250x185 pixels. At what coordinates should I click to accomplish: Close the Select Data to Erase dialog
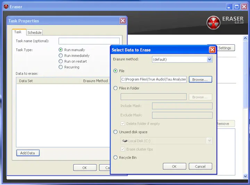(x=212, y=50)
